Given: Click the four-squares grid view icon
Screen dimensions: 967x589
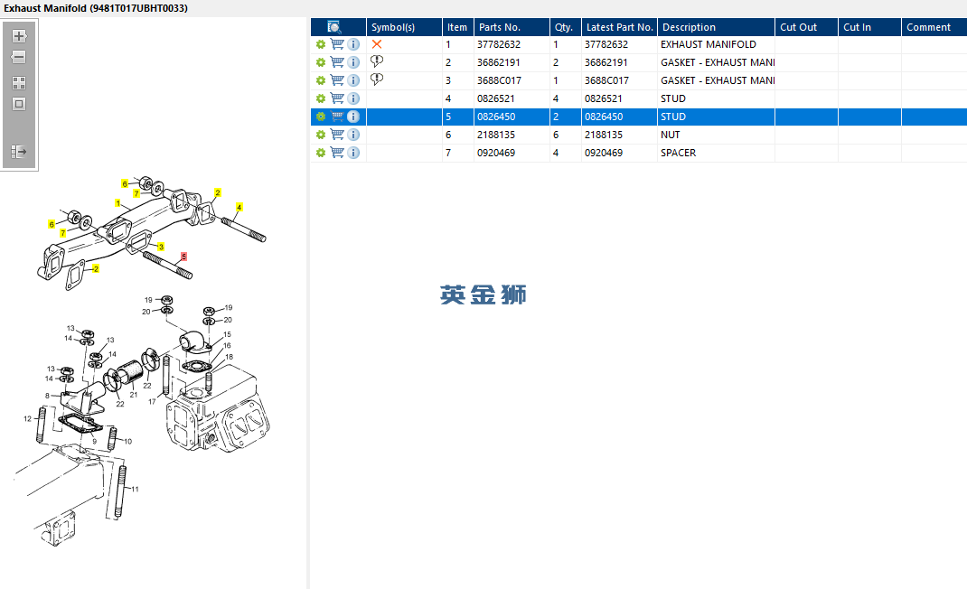Looking at the screenshot, I should coord(19,82).
